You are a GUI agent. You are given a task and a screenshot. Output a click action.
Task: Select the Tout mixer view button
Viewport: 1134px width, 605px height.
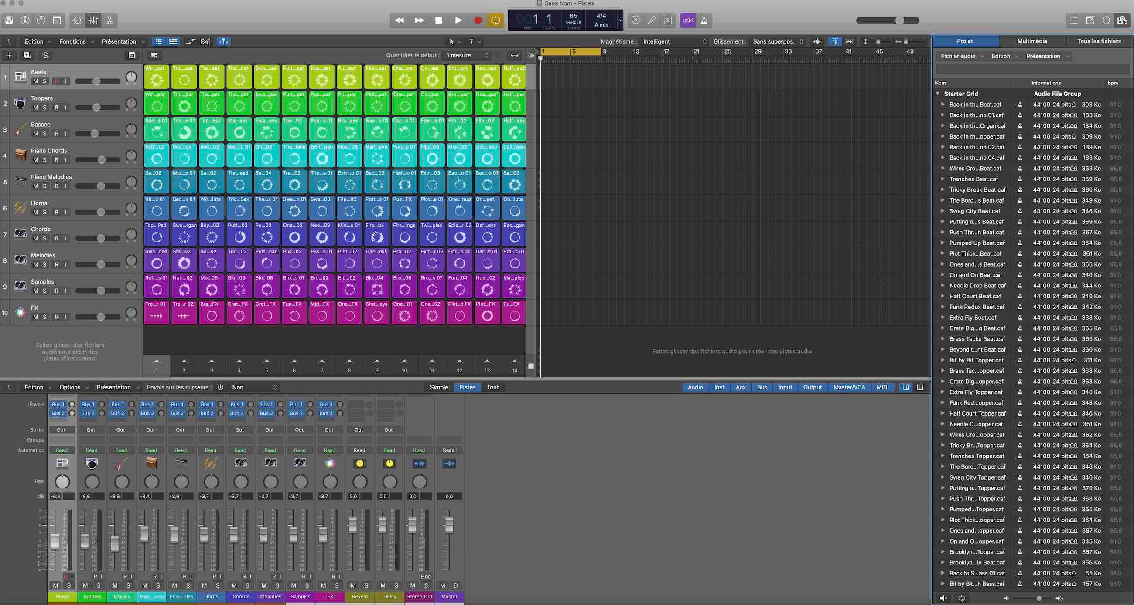point(492,387)
